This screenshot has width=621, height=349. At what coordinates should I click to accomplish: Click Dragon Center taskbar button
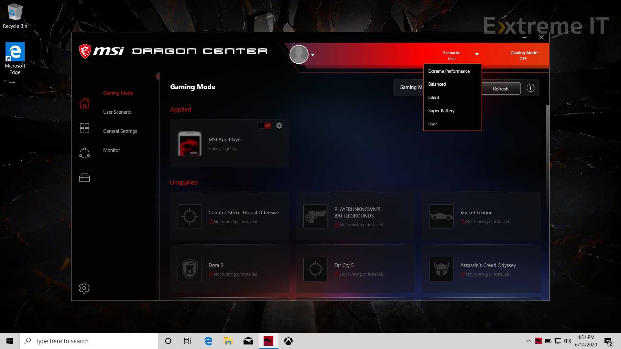coord(268,341)
